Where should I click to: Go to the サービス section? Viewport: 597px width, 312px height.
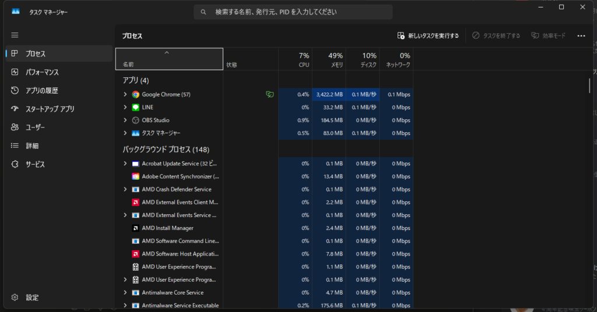35,164
